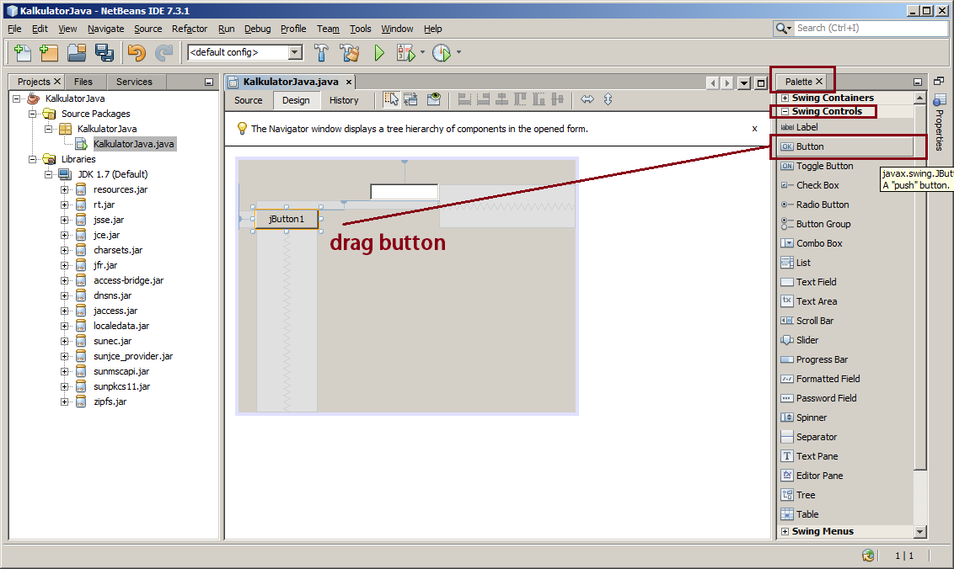954x569 pixels.
Task: Click the align left in column icon
Action: click(x=464, y=99)
